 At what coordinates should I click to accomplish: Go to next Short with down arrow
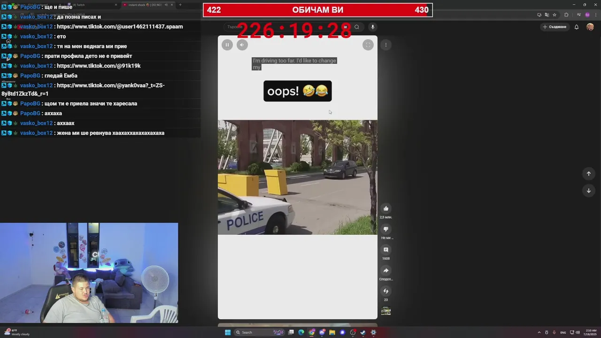click(x=588, y=191)
